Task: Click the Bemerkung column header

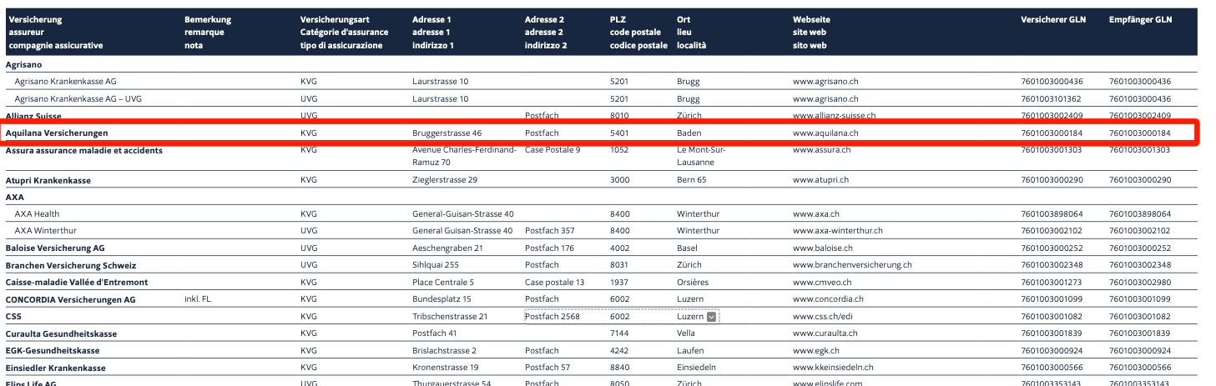Action: pyautogui.click(x=208, y=33)
